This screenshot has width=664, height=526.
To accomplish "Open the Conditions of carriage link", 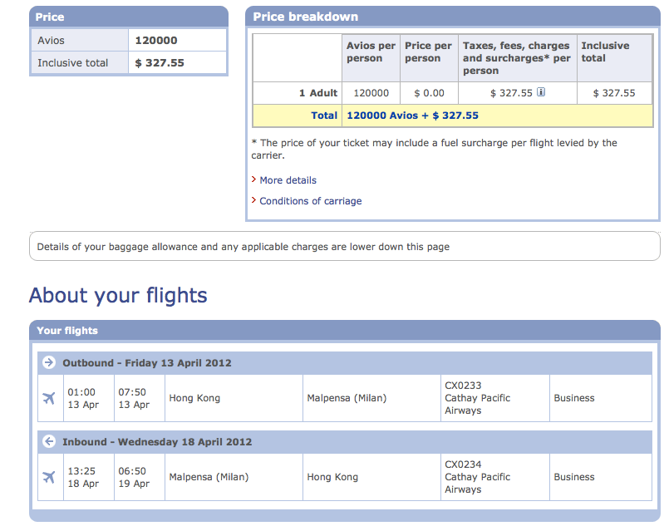I will [x=311, y=201].
